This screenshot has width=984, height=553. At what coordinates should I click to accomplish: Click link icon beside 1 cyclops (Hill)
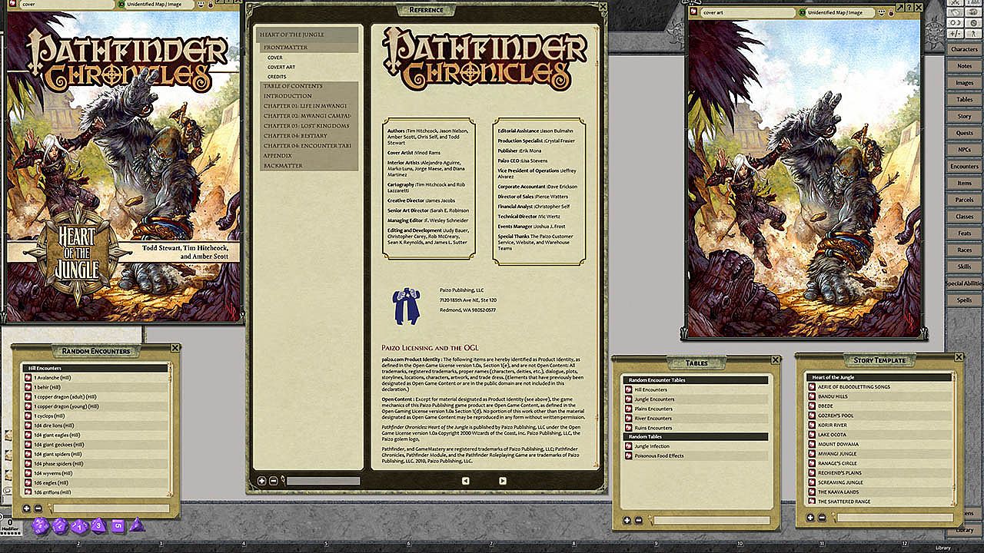27,416
